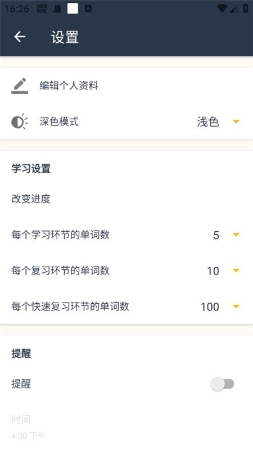Tap the Wi-Fi status bar icon
Viewport: 253px width, 450px height.
click(222, 8)
